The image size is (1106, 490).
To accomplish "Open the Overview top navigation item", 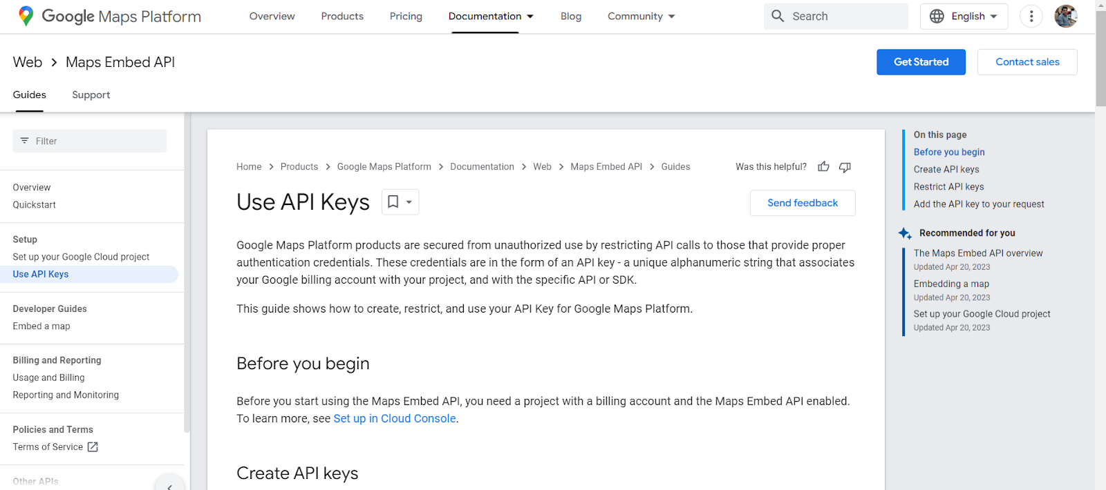I will [272, 16].
